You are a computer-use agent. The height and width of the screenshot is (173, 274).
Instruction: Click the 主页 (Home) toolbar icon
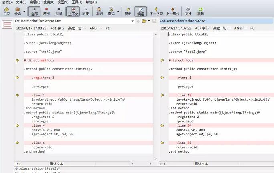tap(6, 11)
